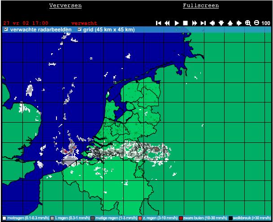
Task: Click the z. regen light red swatch
Action: pos(140,218)
